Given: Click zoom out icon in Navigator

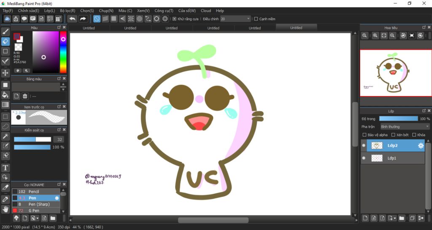Looking at the screenshot, I should 392,35.
